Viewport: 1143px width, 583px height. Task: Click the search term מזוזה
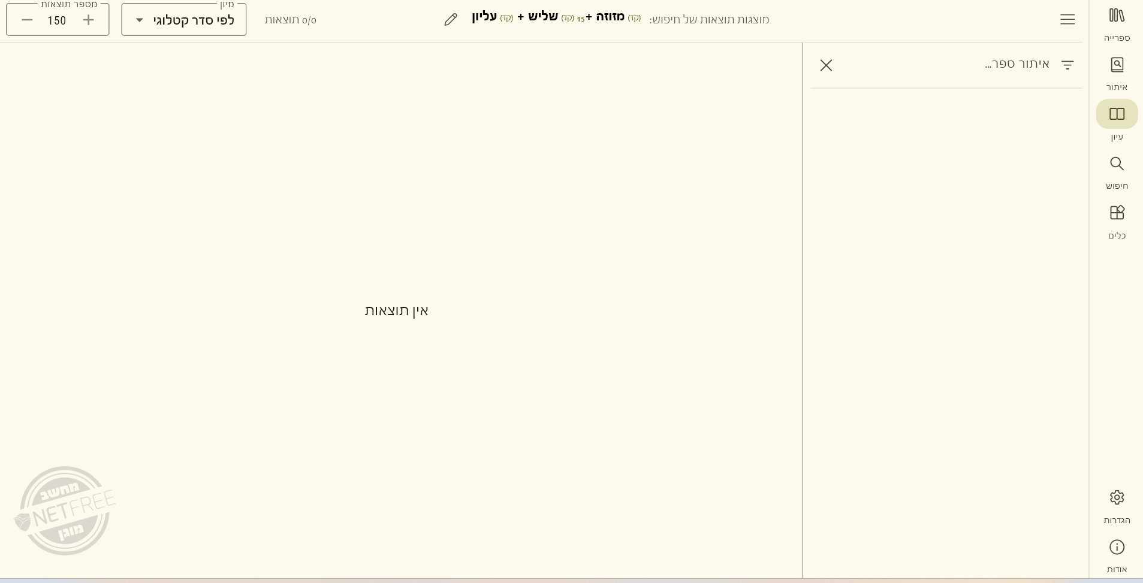[x=610, y=17]
